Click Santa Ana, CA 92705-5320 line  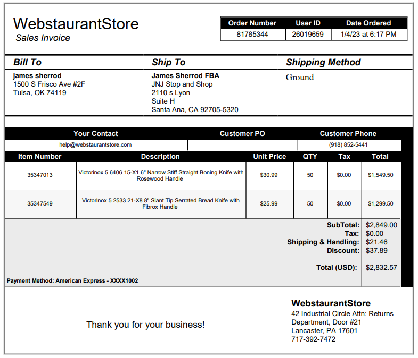(195, 110)
